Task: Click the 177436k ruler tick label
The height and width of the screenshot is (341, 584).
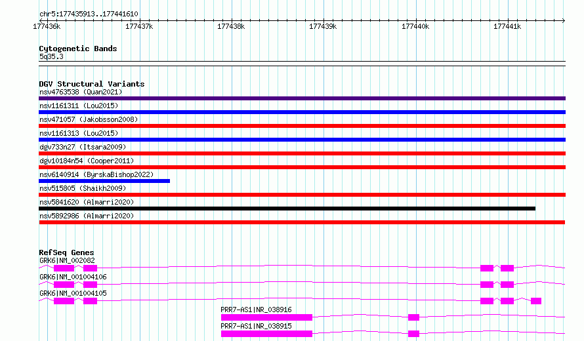Action: 47,26
